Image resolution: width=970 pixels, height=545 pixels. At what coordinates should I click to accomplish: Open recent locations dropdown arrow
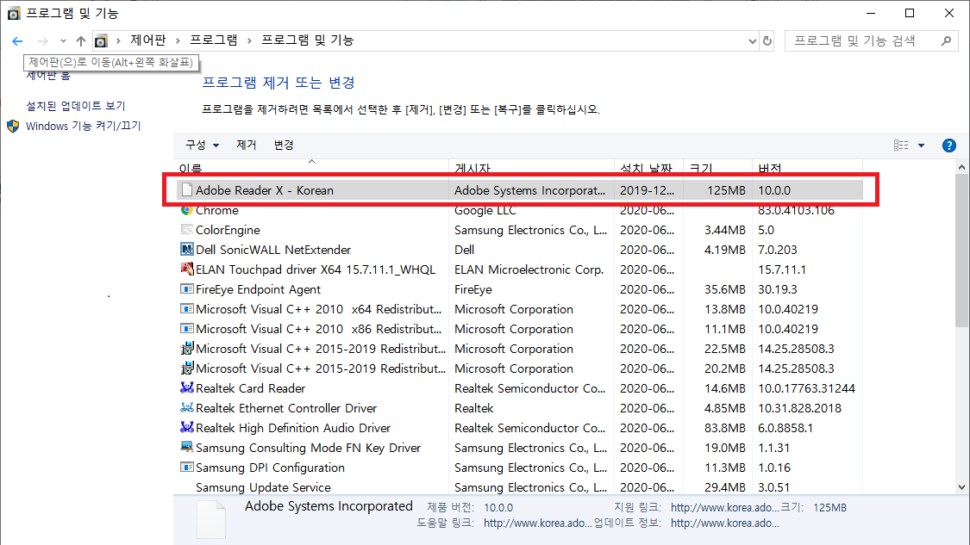coord(63,40)
